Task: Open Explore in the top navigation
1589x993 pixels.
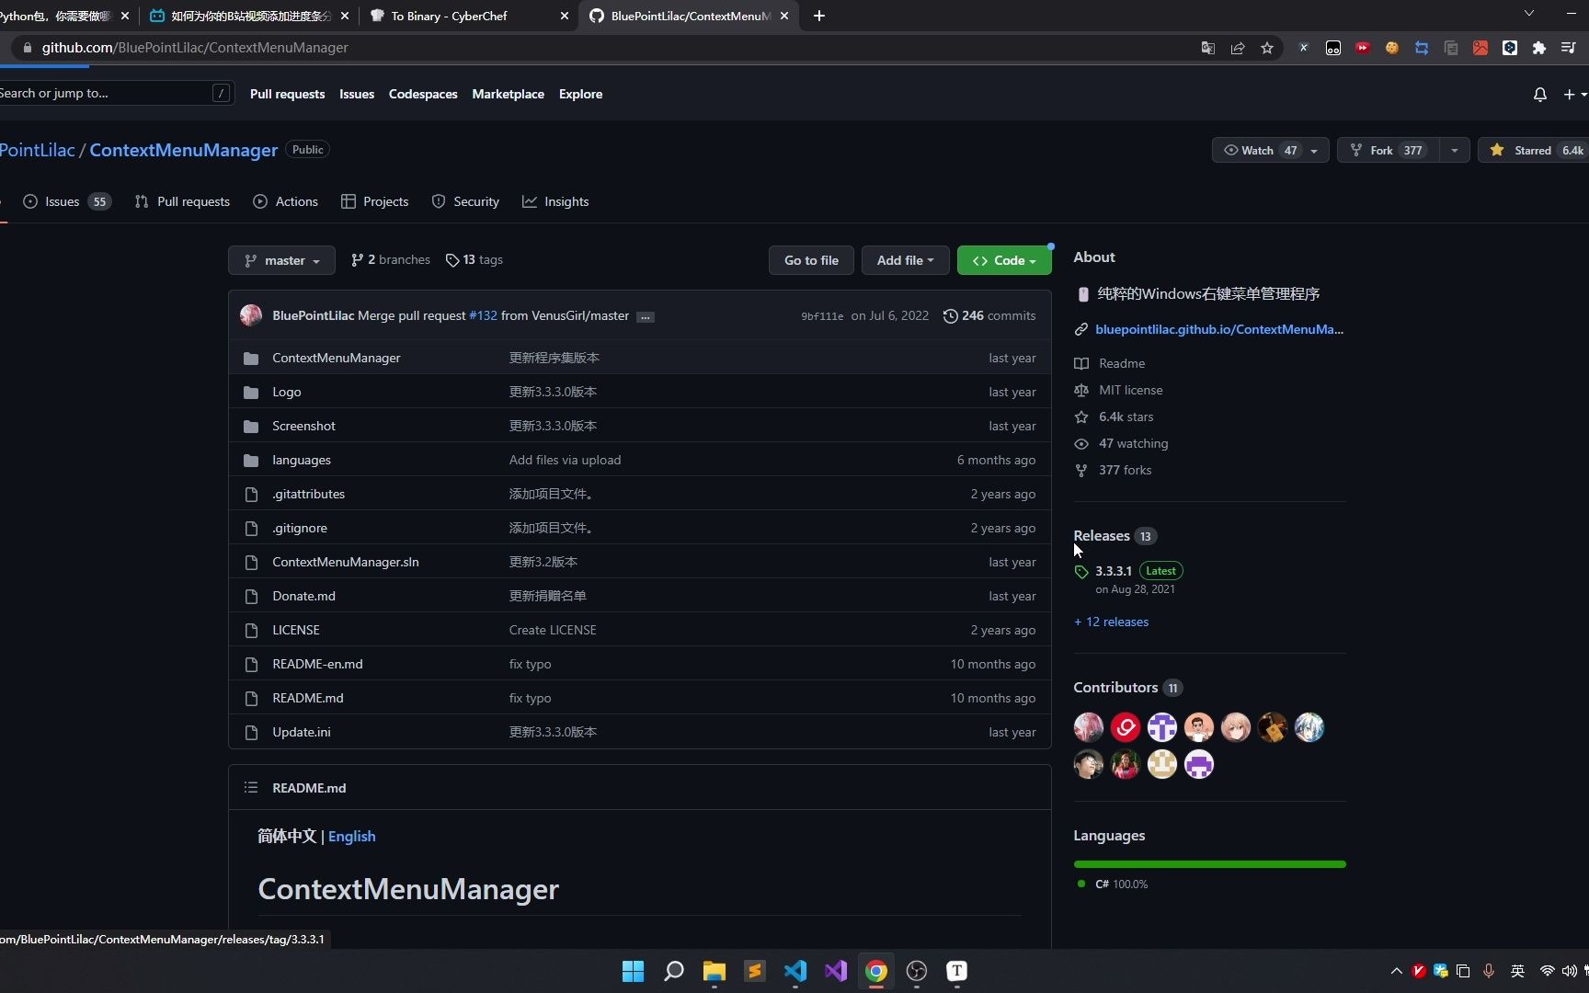Action: pos(580,94)
